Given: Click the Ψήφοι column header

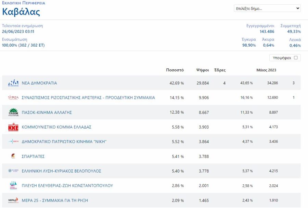Looking at the screenshot, I should point(203,70).
